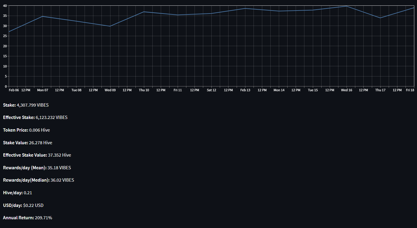417x228 pixels.
Task: Click the bold 'Token Price:' label
Action: [x=16, y=130]
